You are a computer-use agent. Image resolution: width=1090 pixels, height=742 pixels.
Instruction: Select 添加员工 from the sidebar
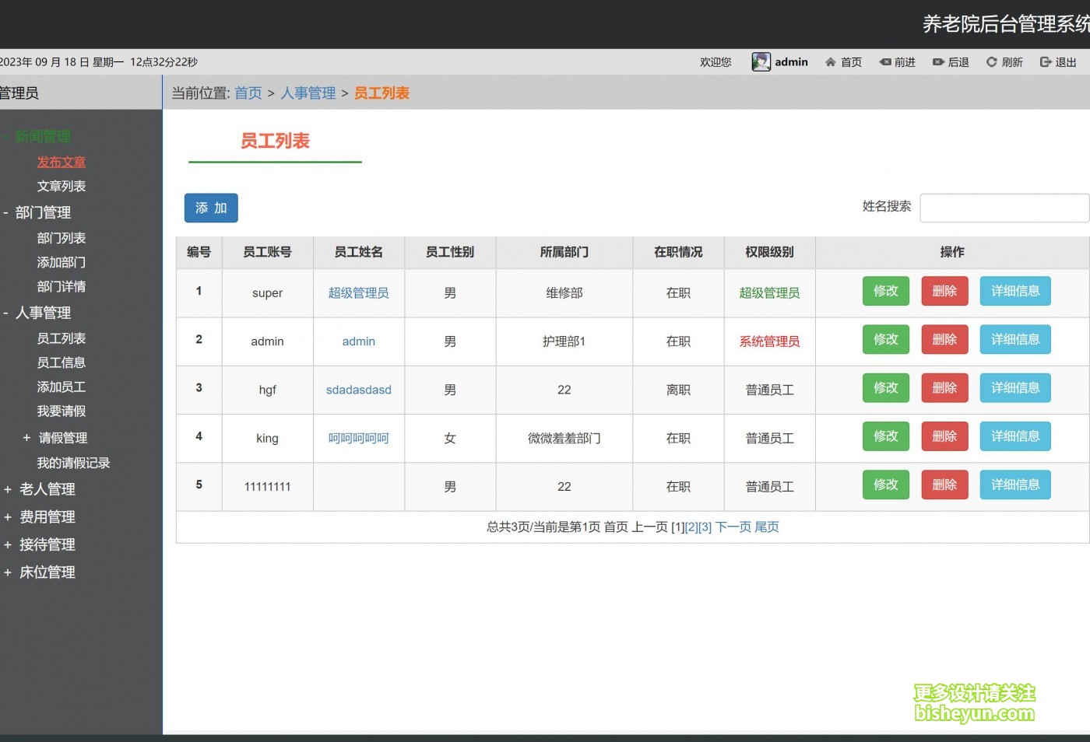click(62, 387)
